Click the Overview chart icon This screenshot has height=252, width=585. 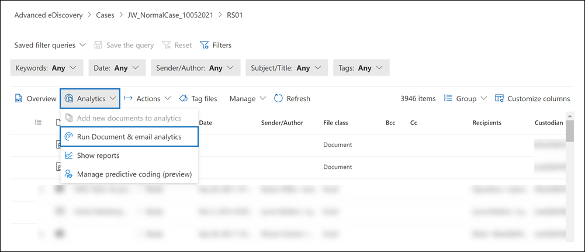tap(18, 99)
